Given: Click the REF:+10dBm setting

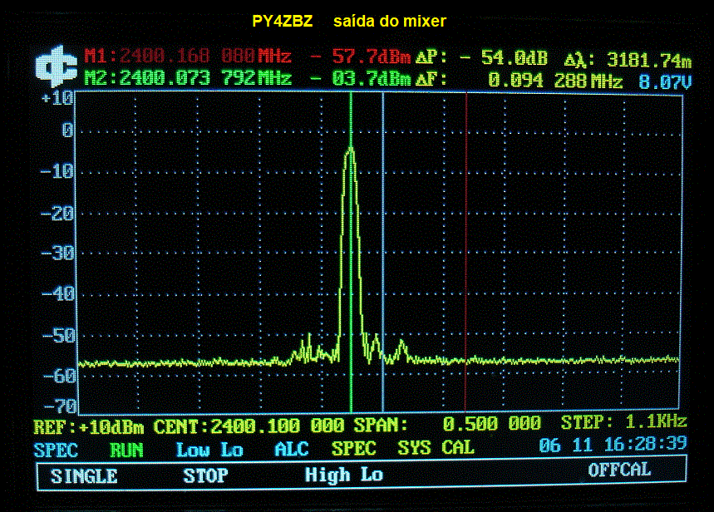Looking at the screenshot, I should click(89, 427).
